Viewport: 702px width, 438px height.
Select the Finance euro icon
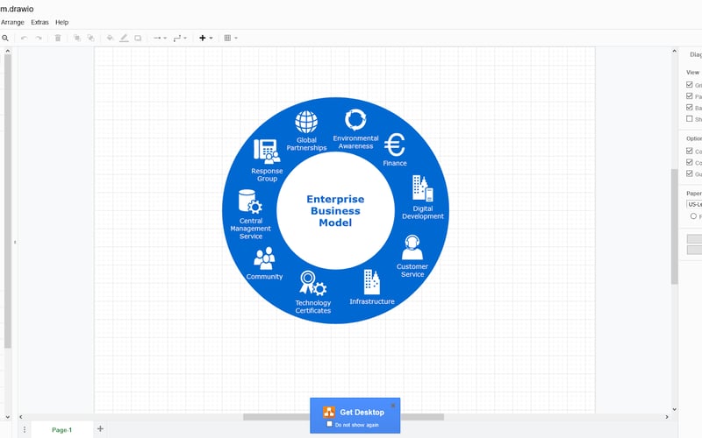coord(394,145)
